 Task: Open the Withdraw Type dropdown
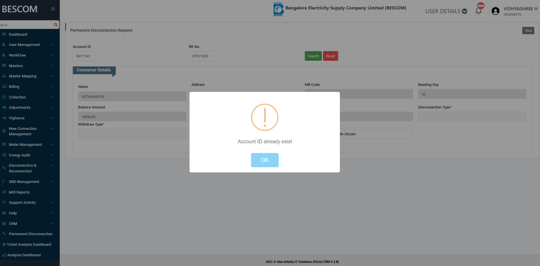132,134
